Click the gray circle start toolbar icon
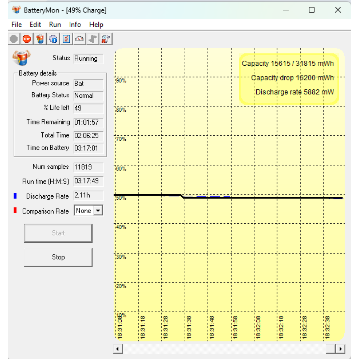Image resolution: width=359 pixels, height=359 pixels. coord(14,39)
